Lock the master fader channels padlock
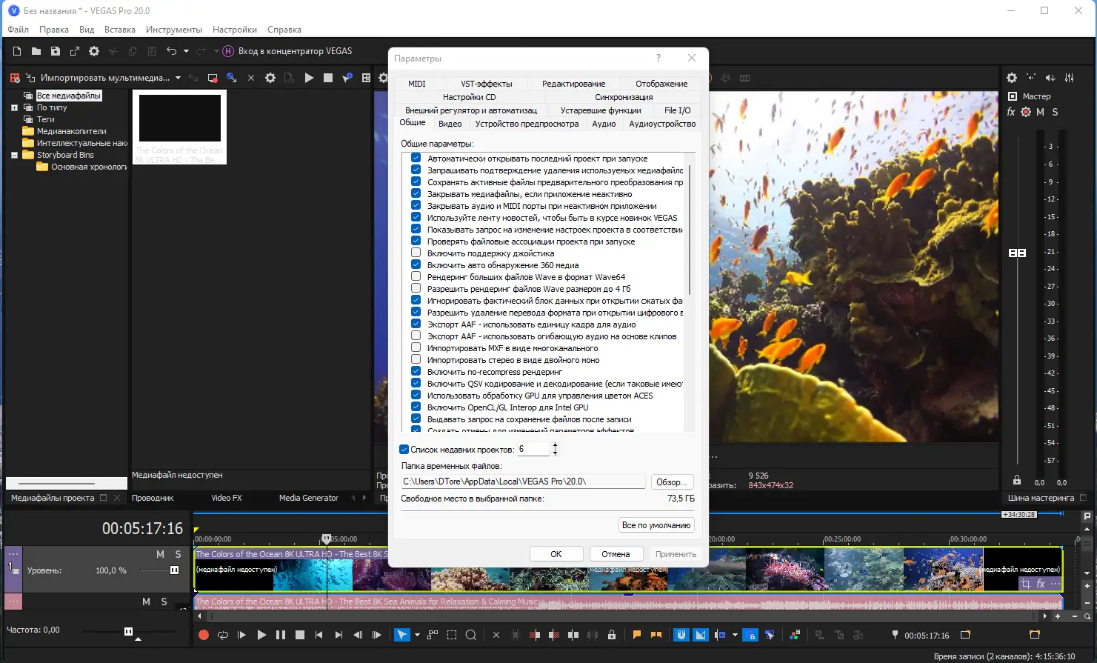 point(1017,480)
